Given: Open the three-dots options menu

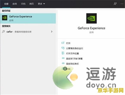Looking at the screenshot, I should pyautogui.click(x=122, y=4).
